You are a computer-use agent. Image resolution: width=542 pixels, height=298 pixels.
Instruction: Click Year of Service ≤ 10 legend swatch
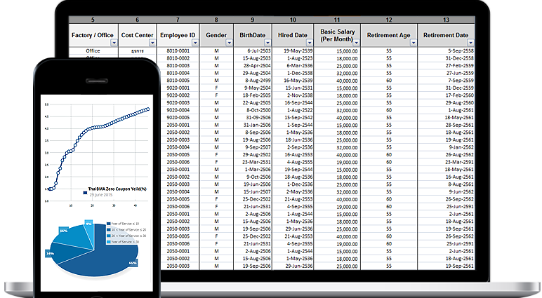pos(109,224)
